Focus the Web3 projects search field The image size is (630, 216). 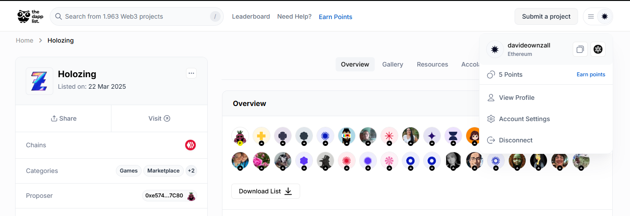137,16
